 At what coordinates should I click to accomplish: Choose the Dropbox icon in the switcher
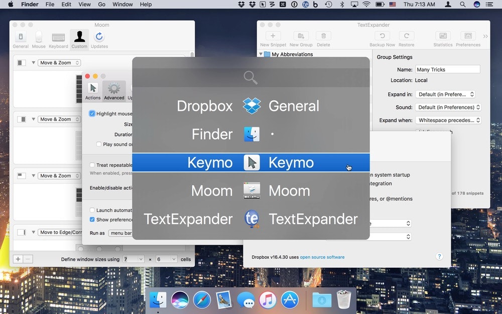click(252, 106)
